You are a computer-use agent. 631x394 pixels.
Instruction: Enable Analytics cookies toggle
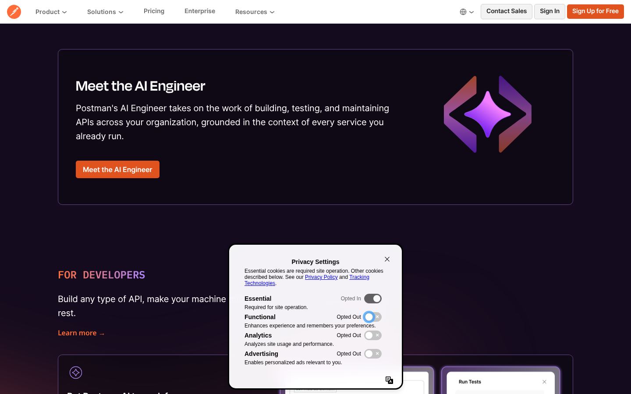coord(373,335)
